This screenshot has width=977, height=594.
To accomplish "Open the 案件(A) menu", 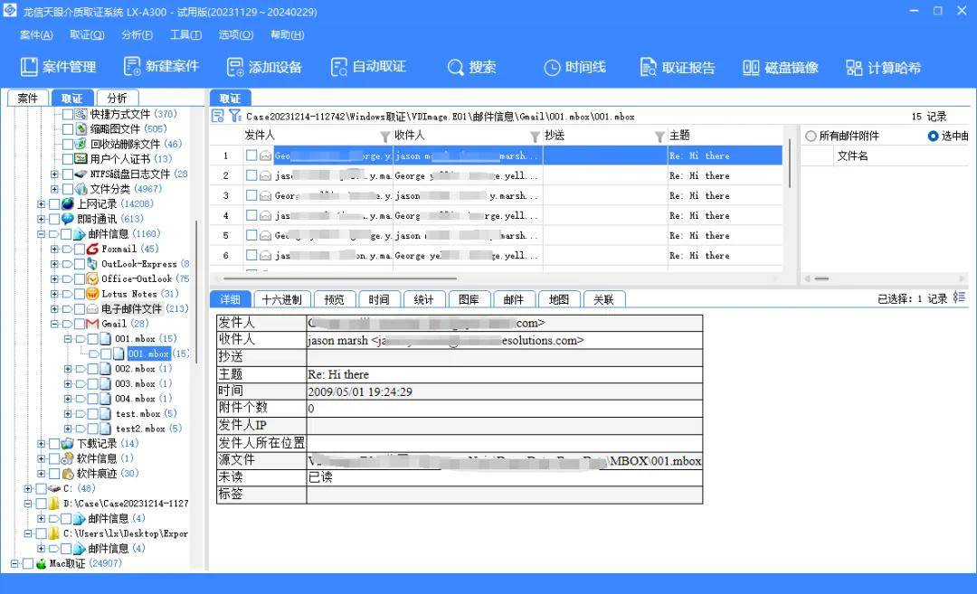I will pyautogui.click(x=36, y=35).
